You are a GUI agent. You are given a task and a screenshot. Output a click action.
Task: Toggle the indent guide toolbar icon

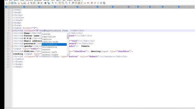[73, 3]
